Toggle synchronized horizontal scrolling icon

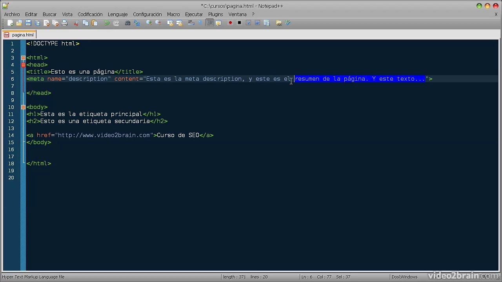(179, 23)
